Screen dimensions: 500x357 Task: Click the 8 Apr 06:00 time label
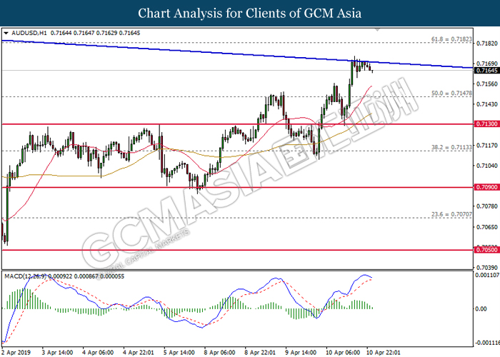(x=220, y=352)
